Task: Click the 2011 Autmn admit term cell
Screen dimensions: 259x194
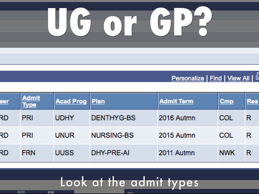Action: 177,153
